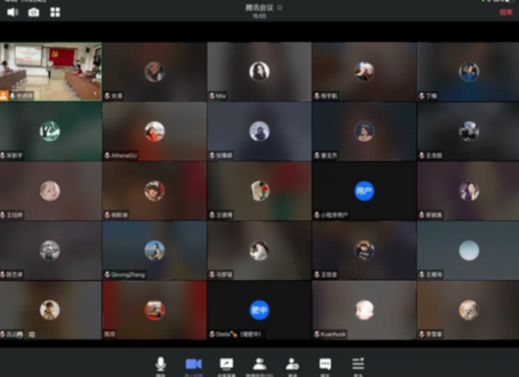
Task: Open meeting info icon beside 腾讯会议 title
Action: click(x=280, y=7)
